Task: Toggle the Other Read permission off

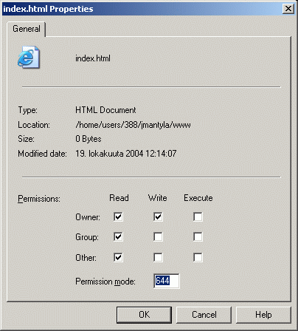Action: pos(118,258)
